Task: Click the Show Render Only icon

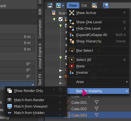Action: point(10,91)
